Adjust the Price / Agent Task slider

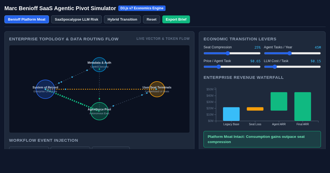coord(232,67)
